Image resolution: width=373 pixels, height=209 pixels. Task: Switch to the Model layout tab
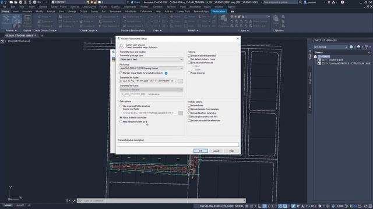(x=8, y=205)
